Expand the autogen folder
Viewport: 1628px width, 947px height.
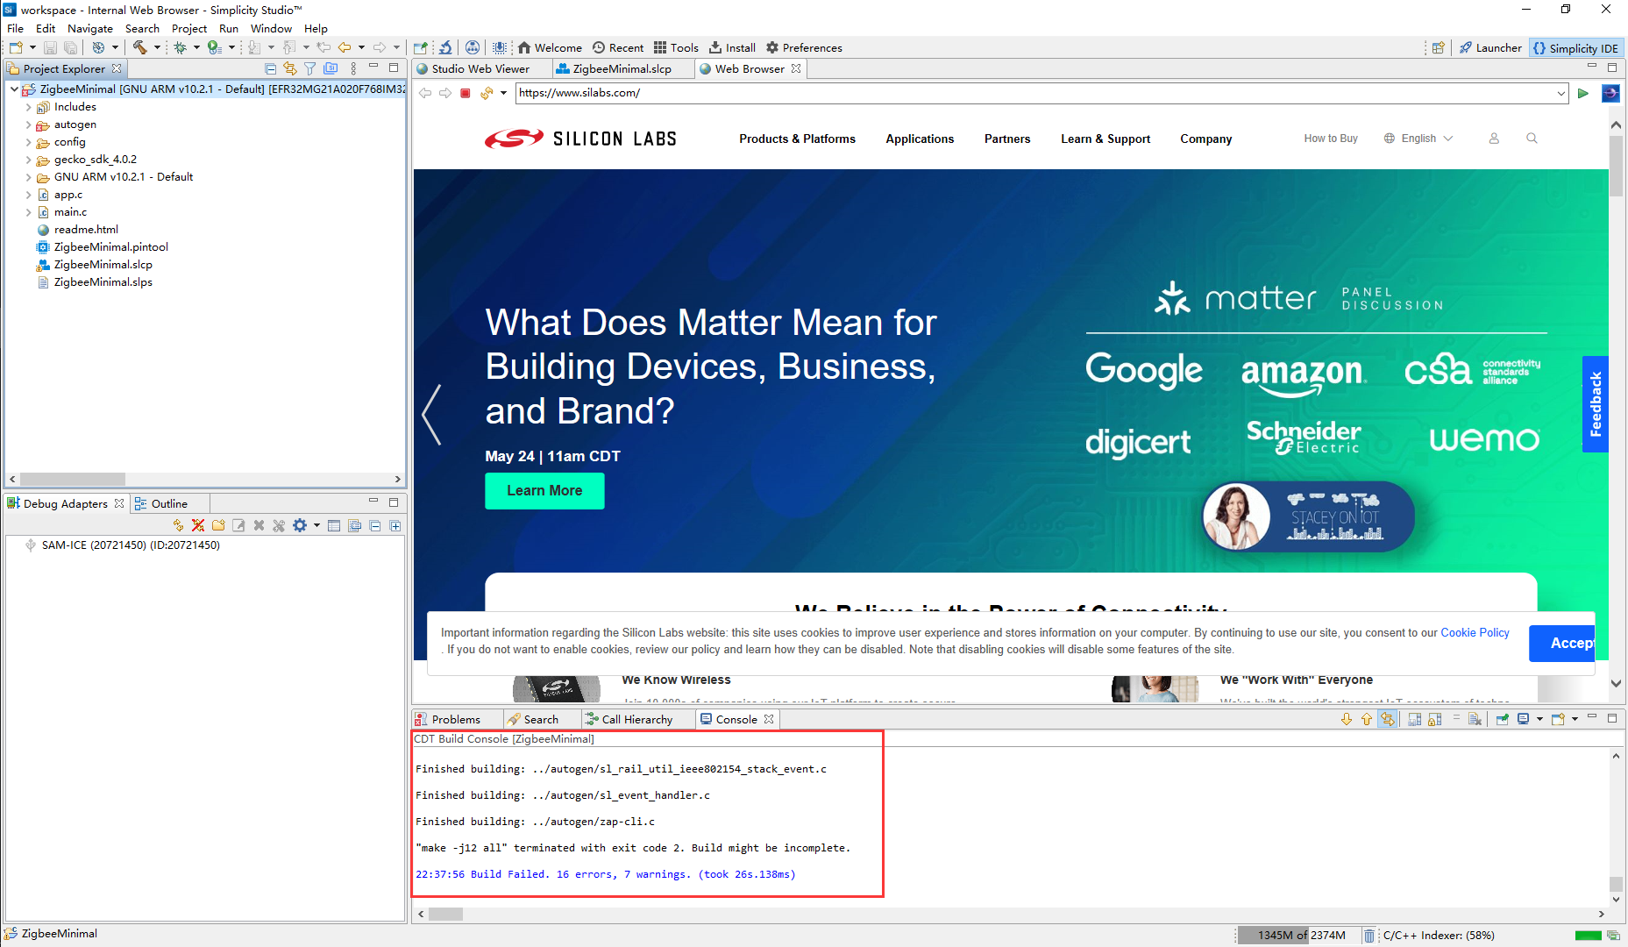click(x=29, y=125)
